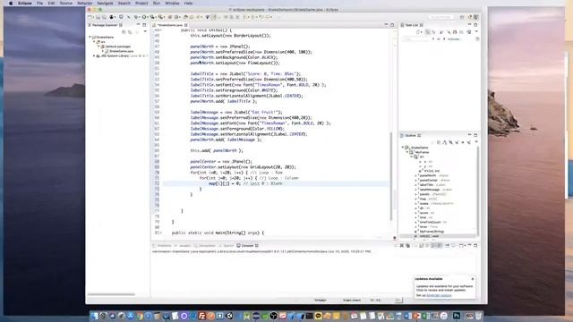573x322 pixels.
Task: Open the Outline view menu arrow
Action: coord(476,142)
